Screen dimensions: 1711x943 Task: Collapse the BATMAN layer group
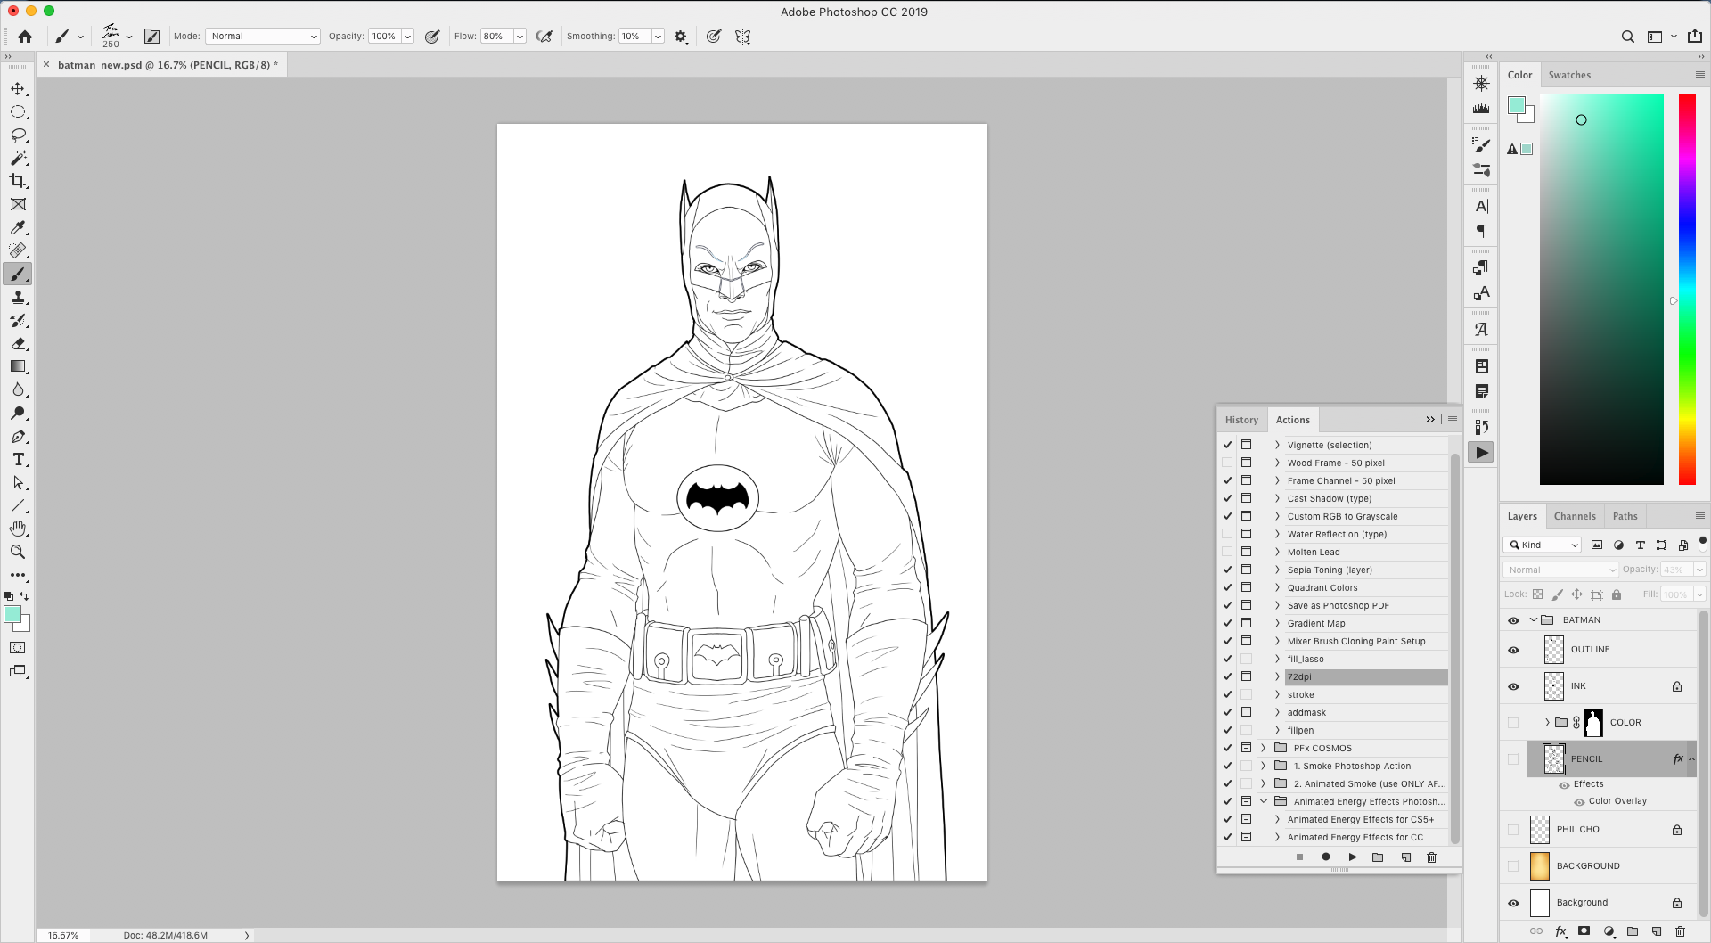(1534, 620)
